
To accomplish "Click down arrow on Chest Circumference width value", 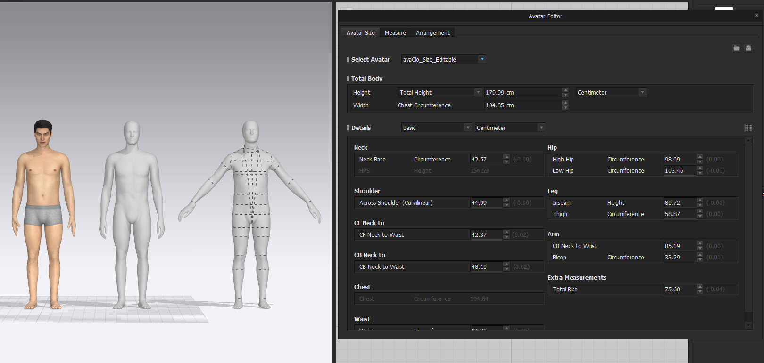I will [x=565, y=108].
